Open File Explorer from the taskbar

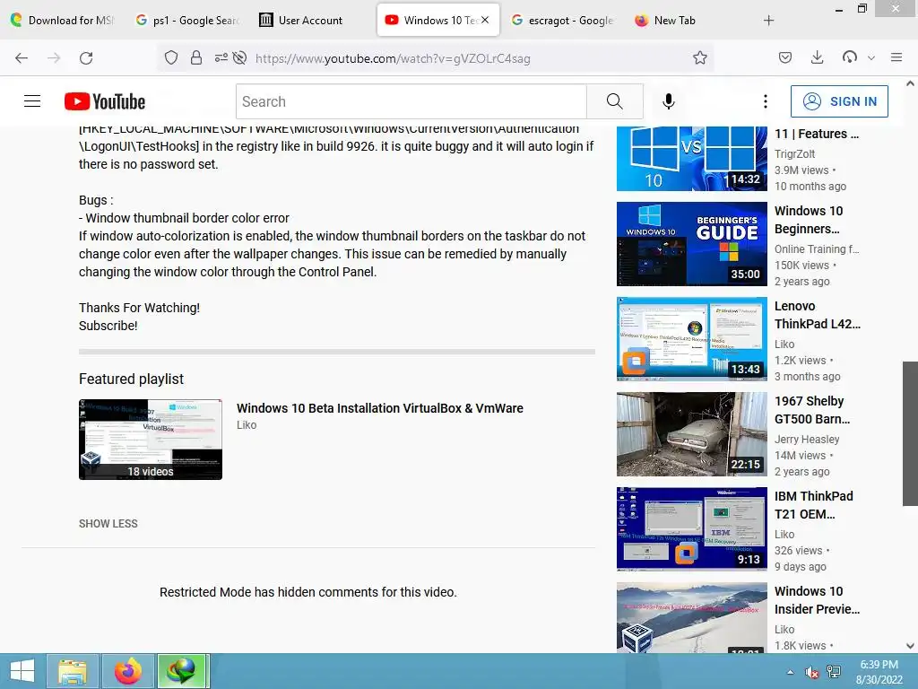73,671
